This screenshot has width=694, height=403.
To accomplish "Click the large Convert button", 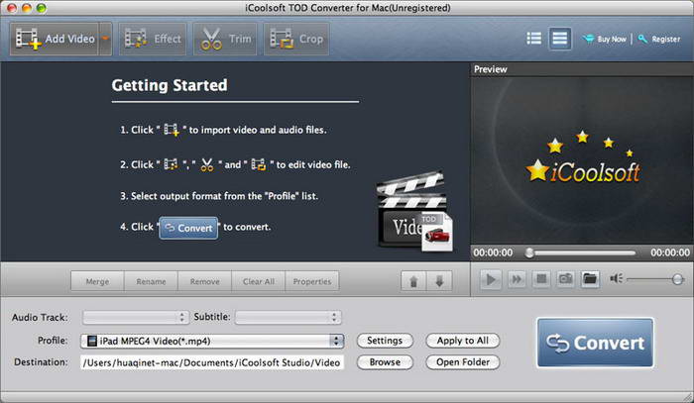I will point(595,343).
